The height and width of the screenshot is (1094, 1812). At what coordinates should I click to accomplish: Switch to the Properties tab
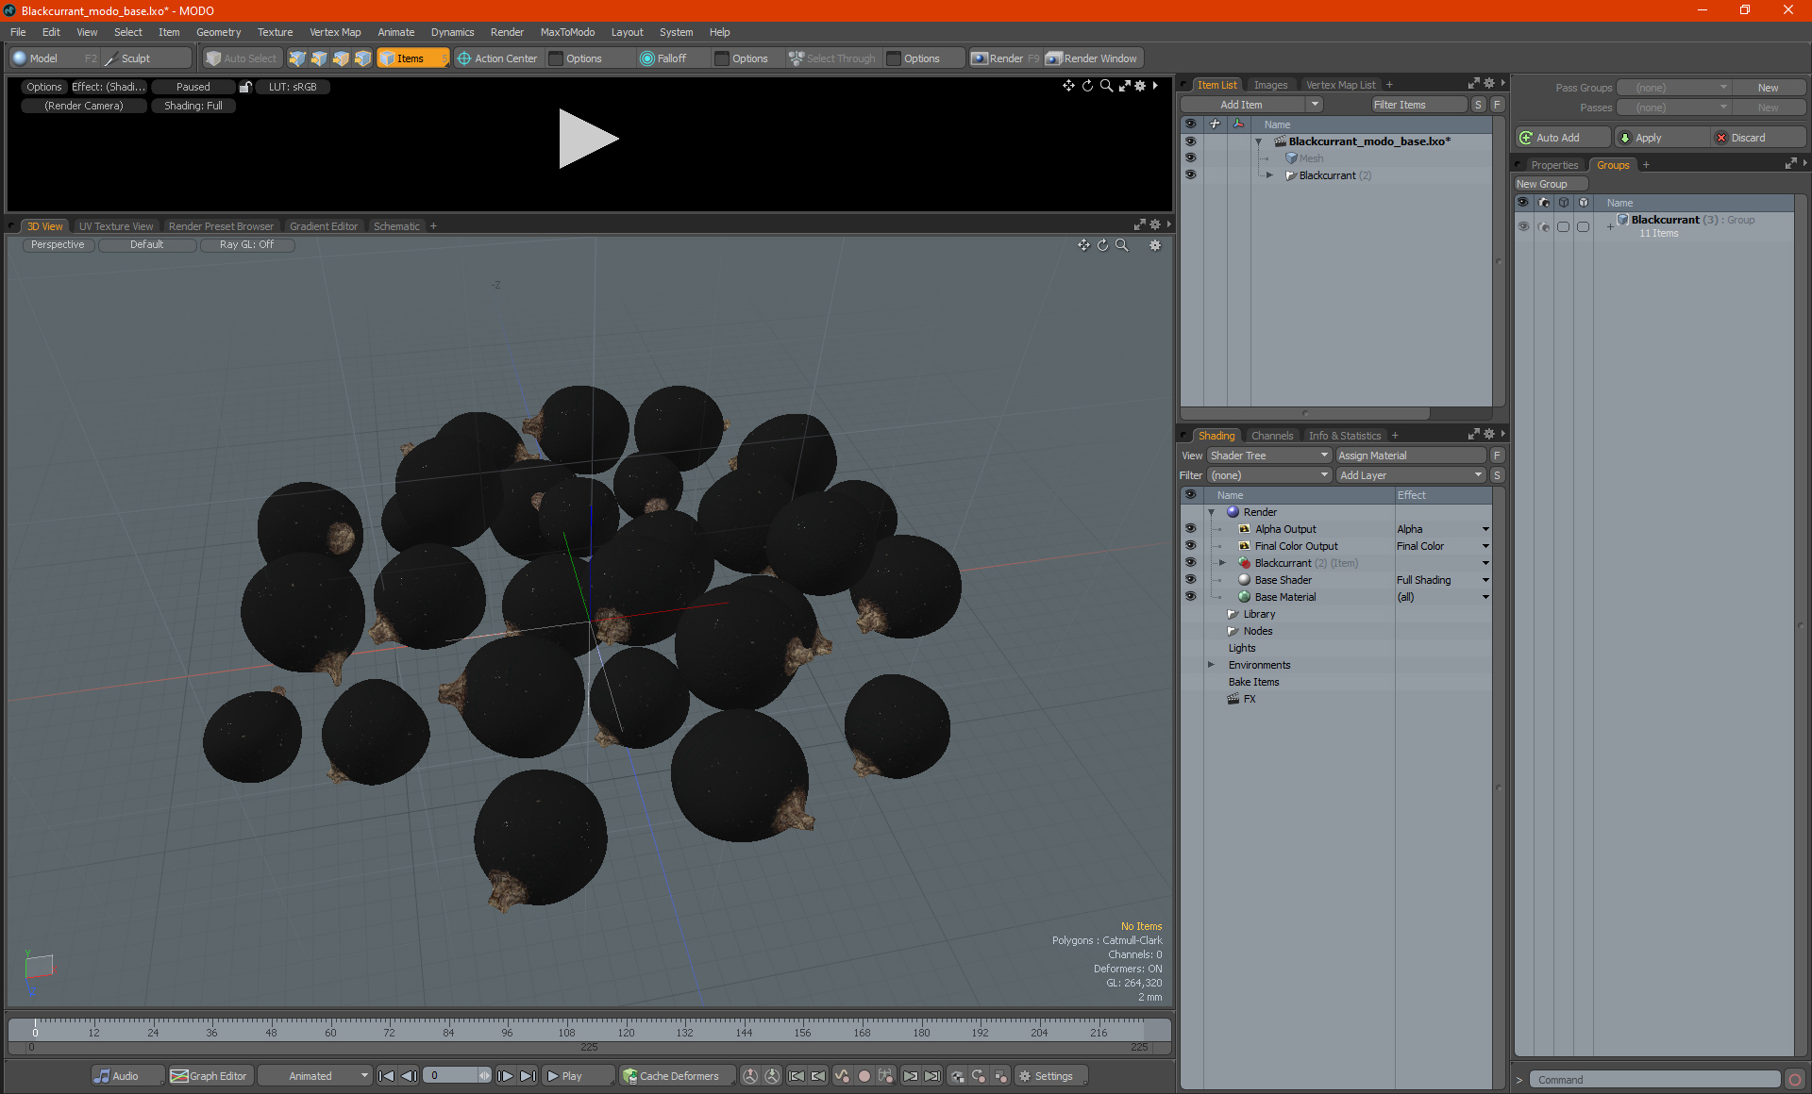1553,165
